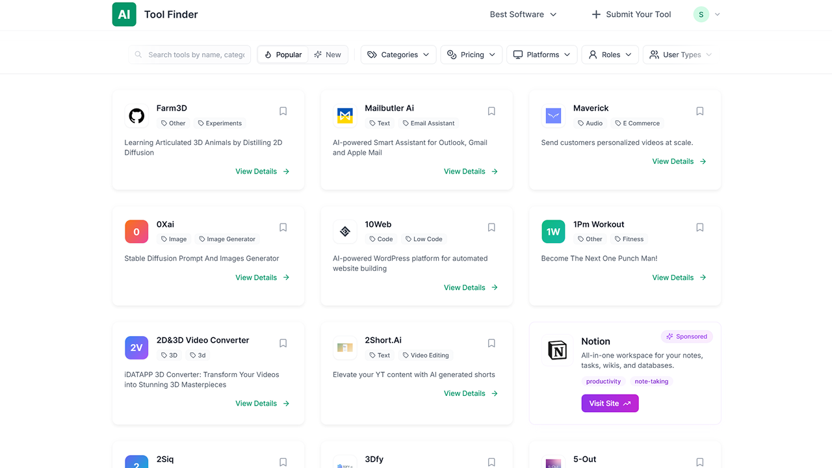Viewport: 832px width, 468px height.
Task: Click the 0Xai orange logo icon
Action: [x=136, y=232]
